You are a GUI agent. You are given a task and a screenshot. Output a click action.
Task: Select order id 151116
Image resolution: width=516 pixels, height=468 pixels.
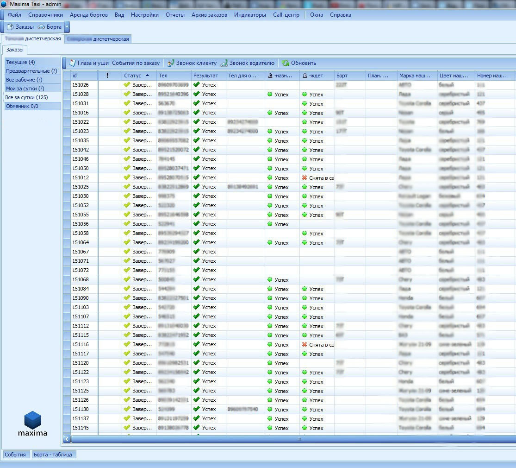coord(81,344)
